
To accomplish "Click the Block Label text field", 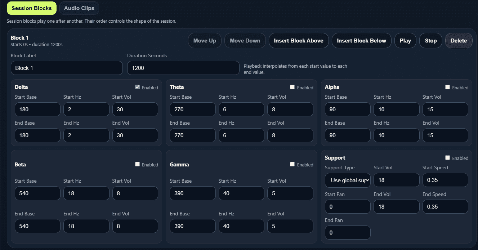I will [67, 68].
